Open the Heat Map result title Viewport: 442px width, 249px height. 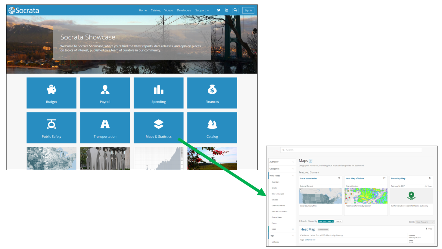click(308, 229)
